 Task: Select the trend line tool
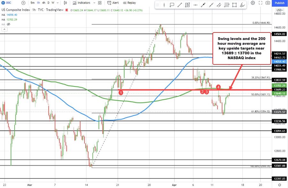click(x=180, y=5)
